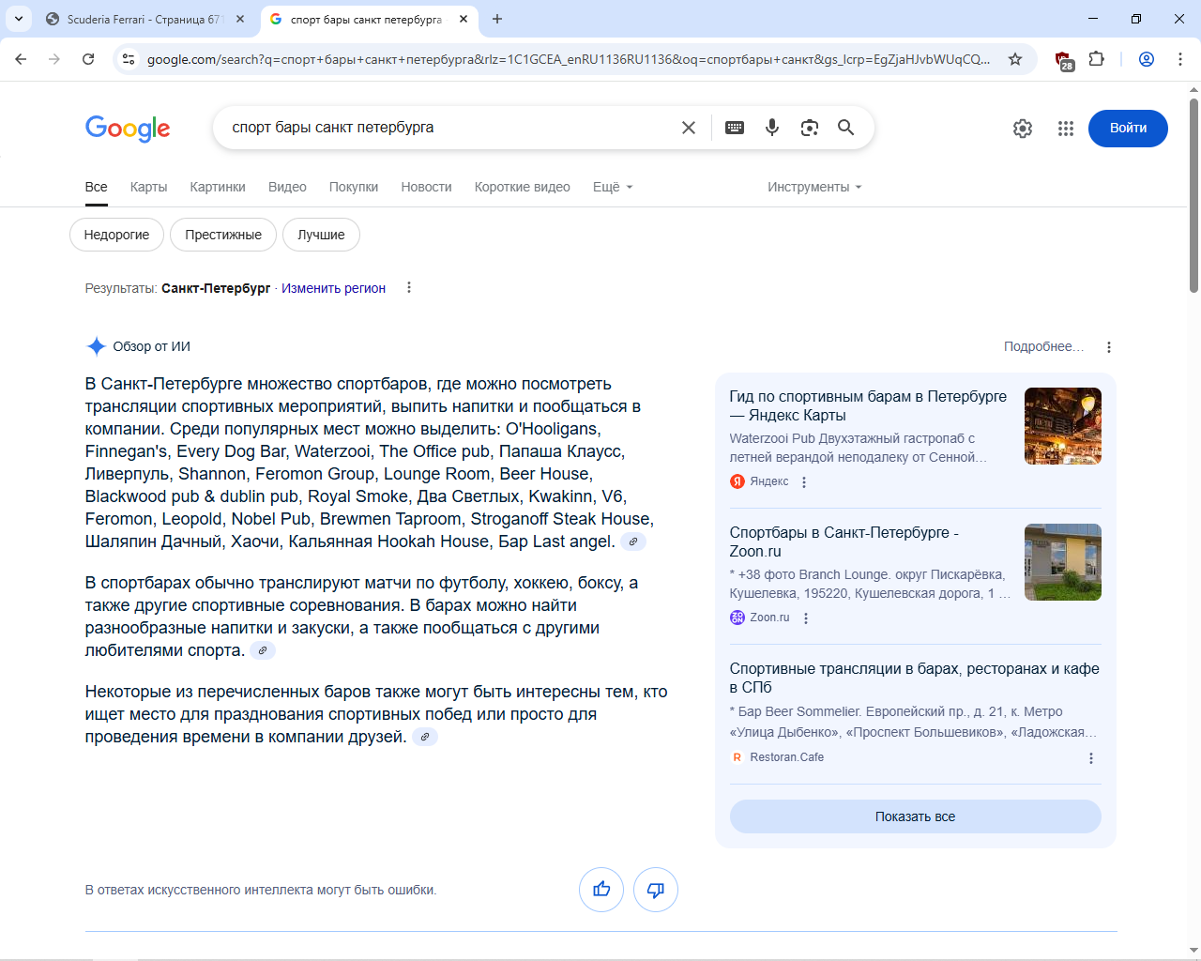Toggle the Престижные filter chip
The width and height of the screenshot is (1201, 961).
tap(223, 235)
